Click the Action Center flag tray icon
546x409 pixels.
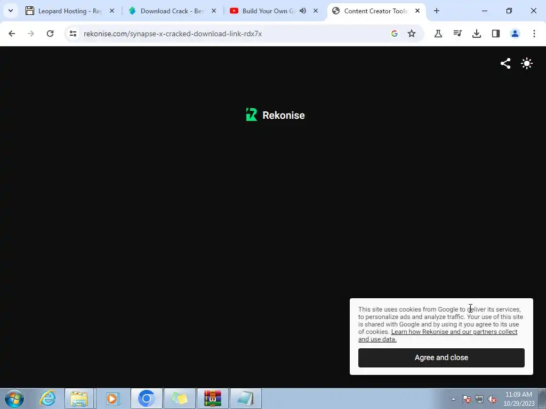pyautogui.click(x=467, y=399)
